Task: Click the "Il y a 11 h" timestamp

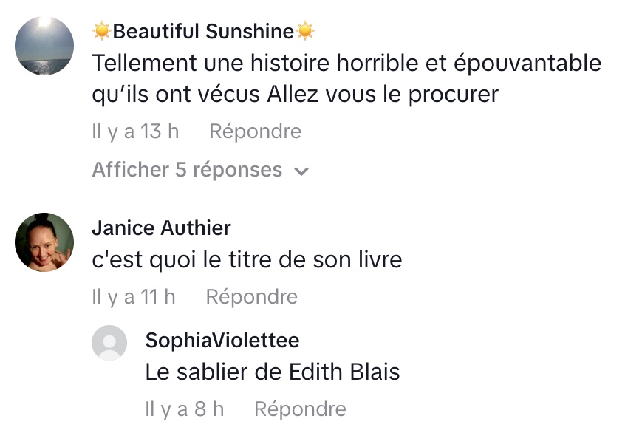Action: (x=134, y=297)
